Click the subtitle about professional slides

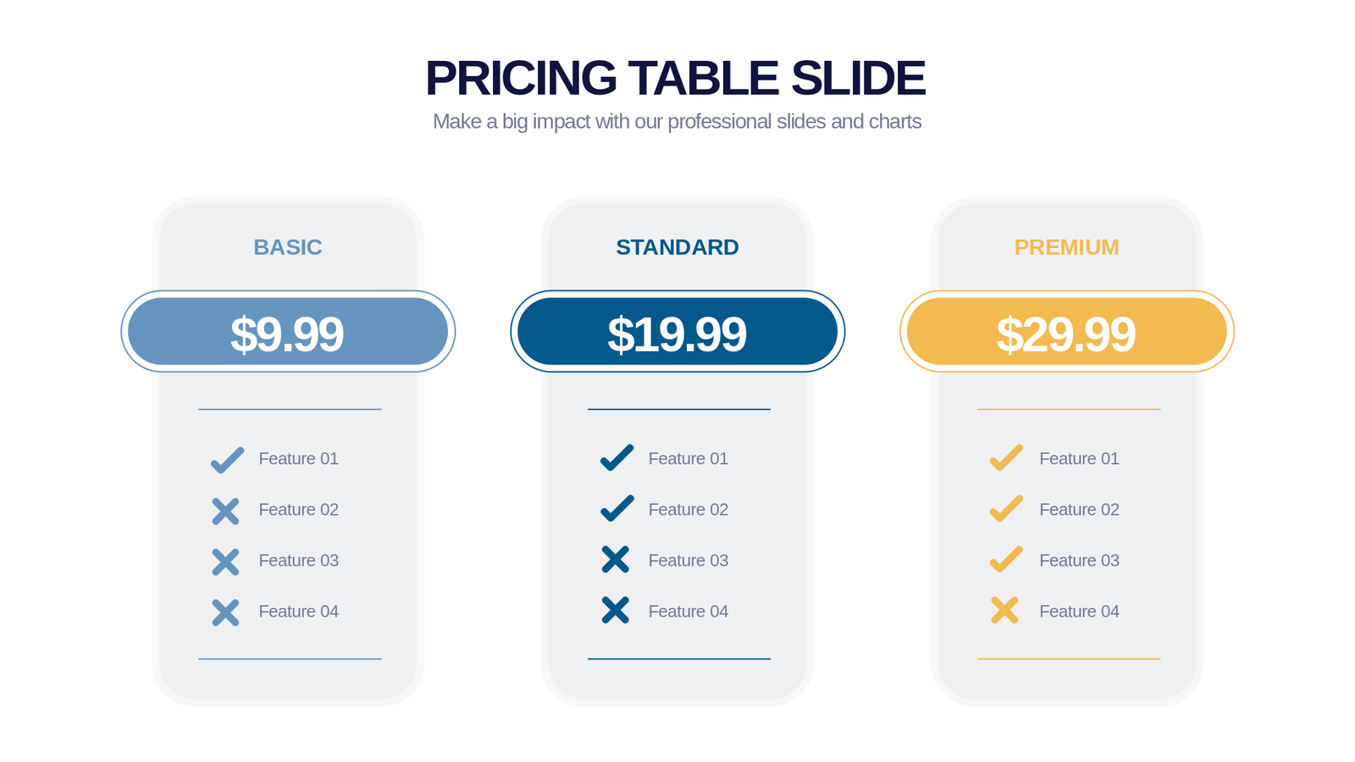677,122
